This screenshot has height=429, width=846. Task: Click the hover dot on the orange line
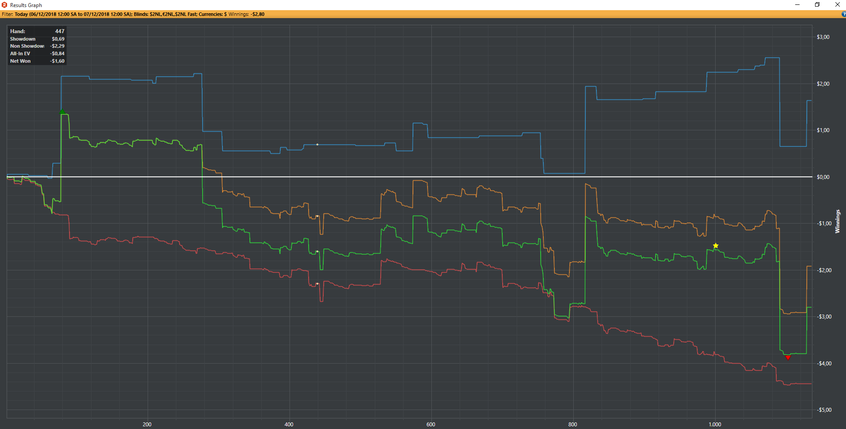click(317, 216)
